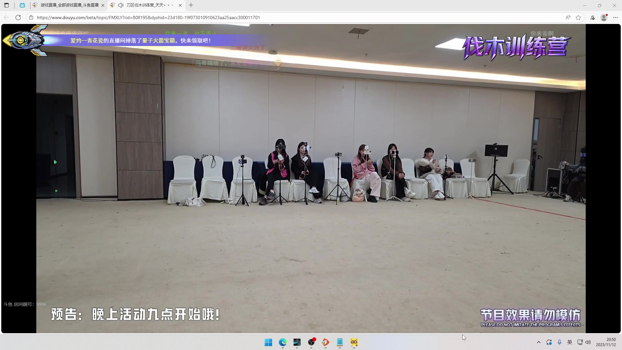Screen dimensions: 622x350
Task: Click the Edge profile avatar with notification dot
Action: tap(604, 17)
